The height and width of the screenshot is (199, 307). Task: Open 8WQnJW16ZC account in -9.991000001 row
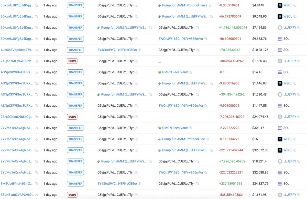(x=181, y=106)
